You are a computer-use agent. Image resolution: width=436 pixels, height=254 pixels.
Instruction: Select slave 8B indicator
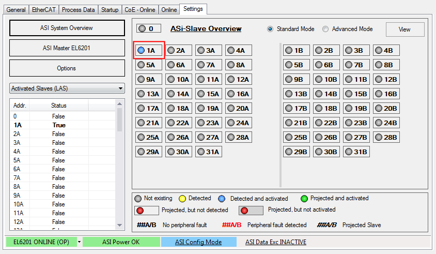(x=386, y=65)
